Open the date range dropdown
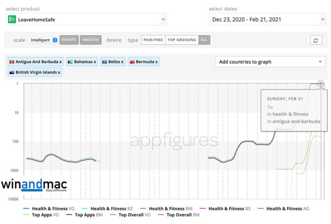 pyautogui.click(x=322, y=19)
